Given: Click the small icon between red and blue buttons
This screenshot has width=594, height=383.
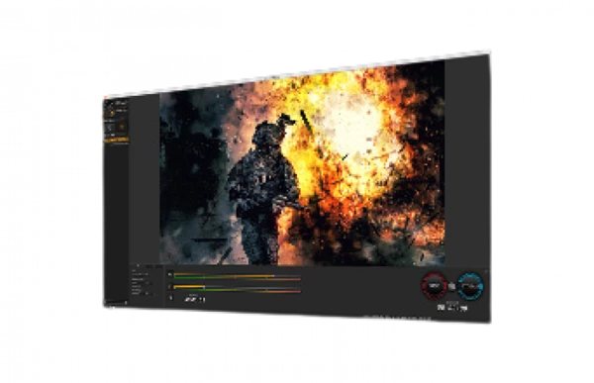Looking at the screenshot, I should coord(452,287).
